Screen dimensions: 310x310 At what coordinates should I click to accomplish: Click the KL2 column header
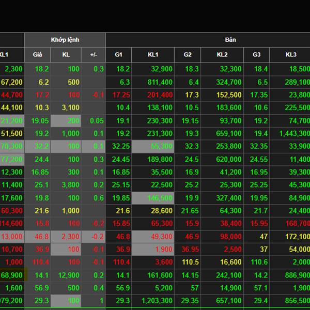(222, 55)
